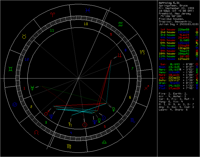Click the blue Cancer glyph on the outer ring
The width and height of the screenshot is (200, 157).
click(15, 105)
